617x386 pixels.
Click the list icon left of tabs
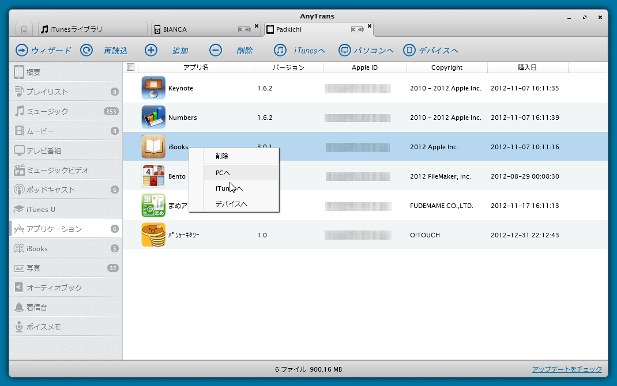pyautogui.click(x=24, y=29)
